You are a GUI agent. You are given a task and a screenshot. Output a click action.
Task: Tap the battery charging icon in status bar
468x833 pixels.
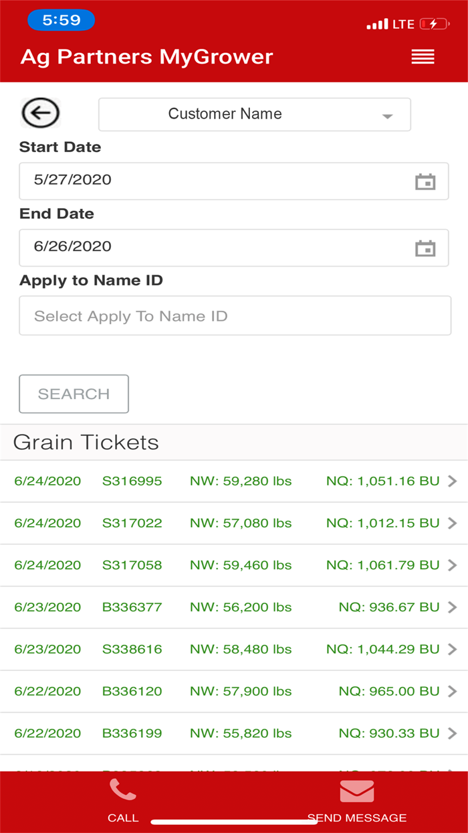(x=435, y=24)
